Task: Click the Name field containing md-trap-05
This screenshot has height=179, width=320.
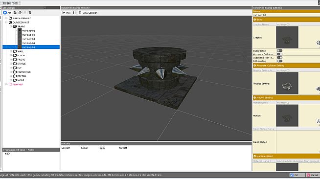Action: pyautogui.click(x=286, y=15)
